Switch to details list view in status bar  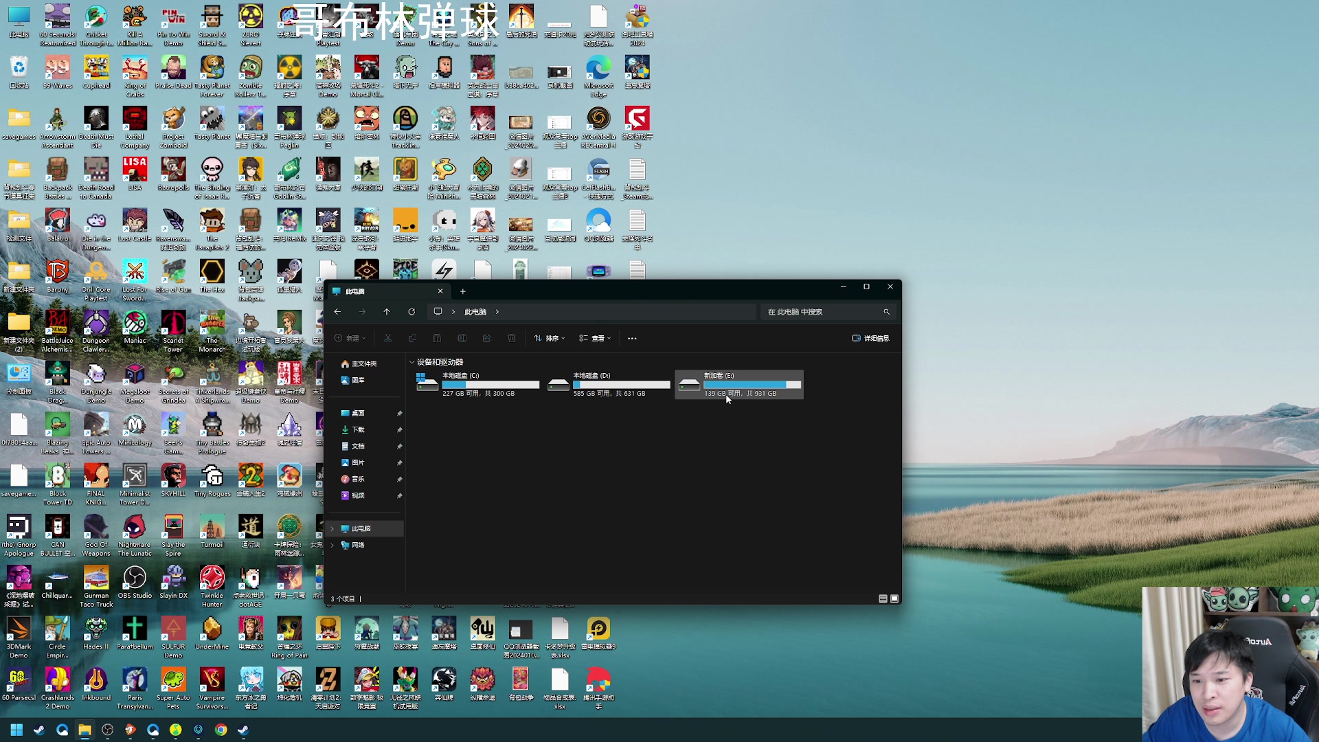coord(883,599)
